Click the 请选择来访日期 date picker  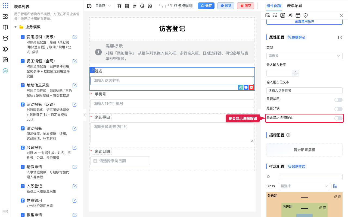point(120,161)
